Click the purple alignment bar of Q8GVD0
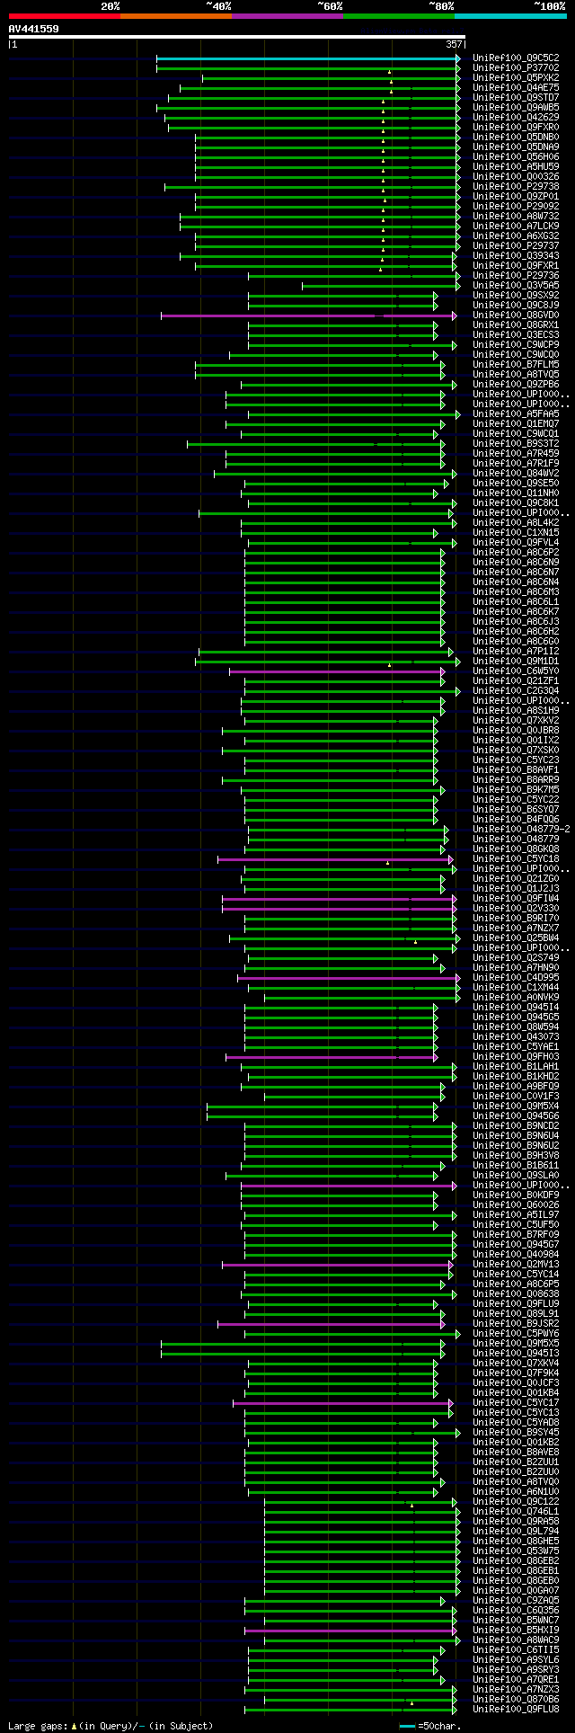 307,315
